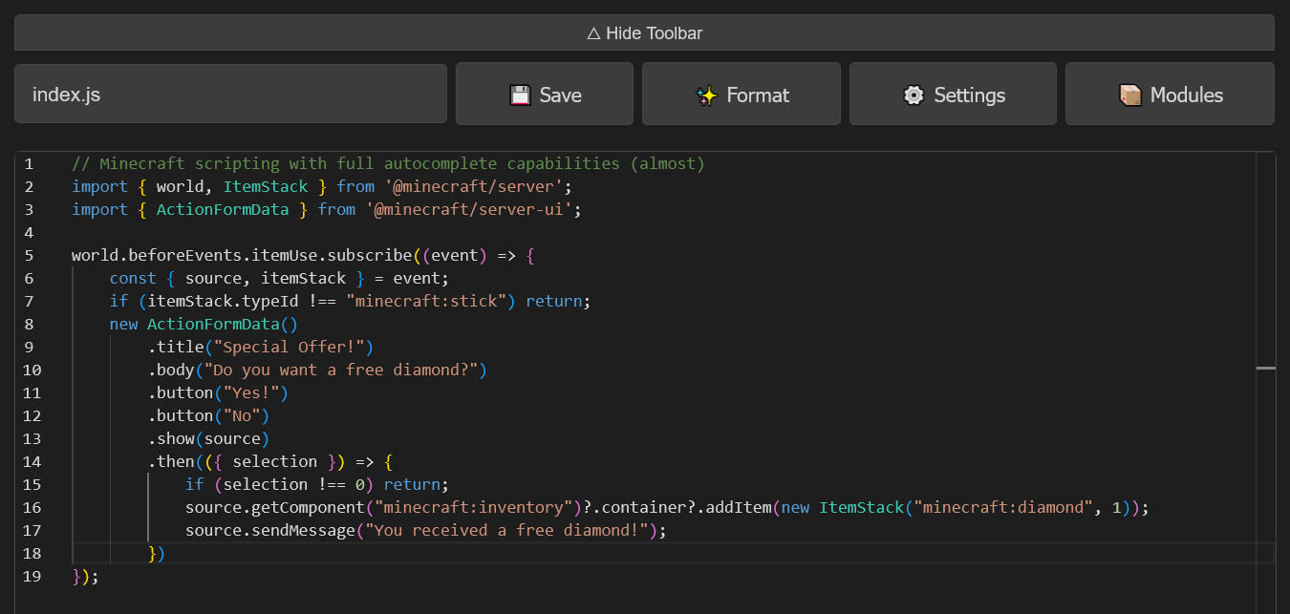Click line number 5
Viewport: 1290px width, 614px height.
(x=29, y=255)
